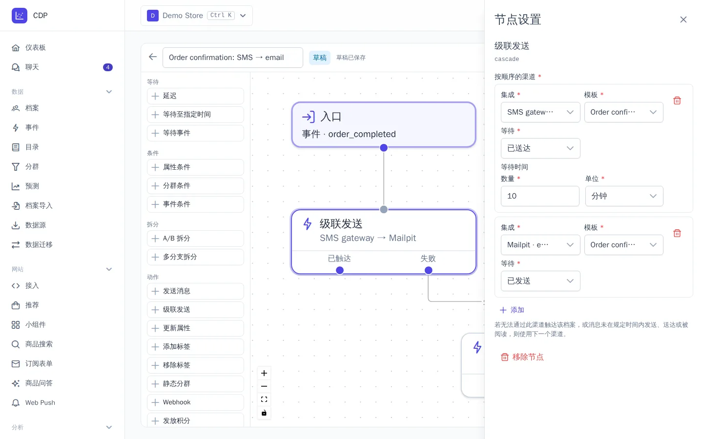Open the Mailpit 集成 dropdown
This screenshot has width=703, height=439.
tap(540, 245)
